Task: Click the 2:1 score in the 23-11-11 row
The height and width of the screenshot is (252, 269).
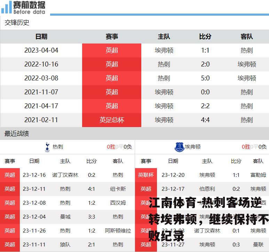Action: click(x=92, y=244)
